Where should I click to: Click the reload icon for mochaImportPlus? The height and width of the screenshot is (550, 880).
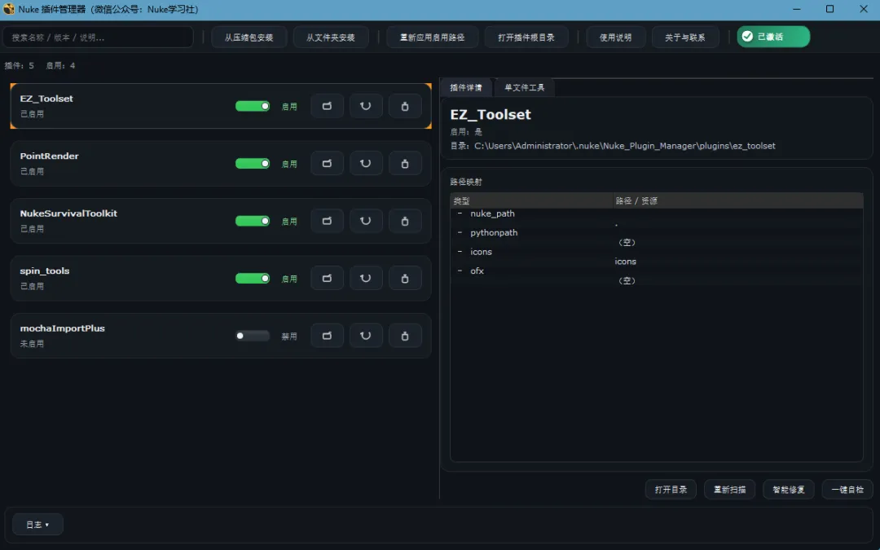[366, 336]
